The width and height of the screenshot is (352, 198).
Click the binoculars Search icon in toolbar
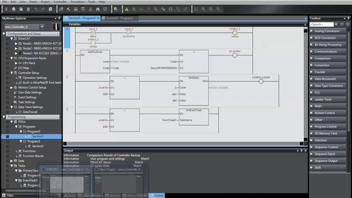tap(98, 9)
